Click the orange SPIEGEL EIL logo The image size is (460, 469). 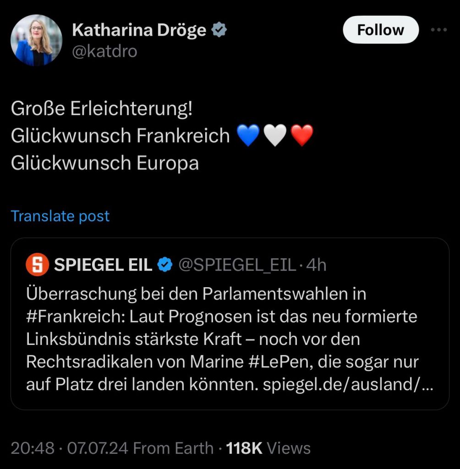(37, 265)
